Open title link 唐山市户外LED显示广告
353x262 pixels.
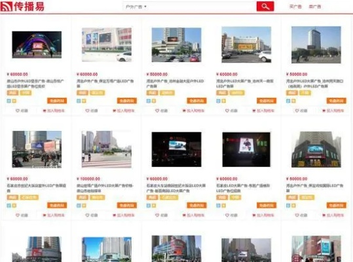click(35, 83)
